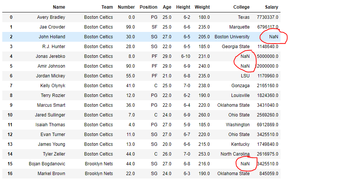
Task: Click the Weight column header
Action: [x=202, y=7]
